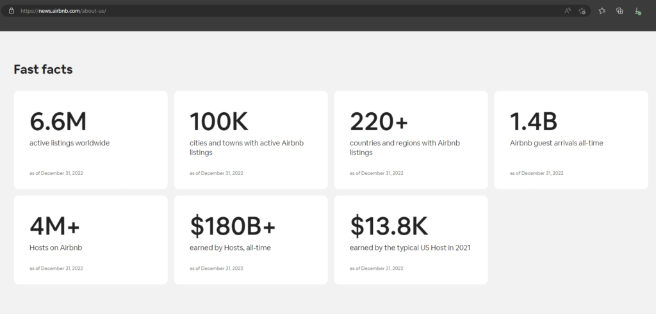Click the 220+ figure
This screenshot has height=314, width=656.
pos(379,121)
